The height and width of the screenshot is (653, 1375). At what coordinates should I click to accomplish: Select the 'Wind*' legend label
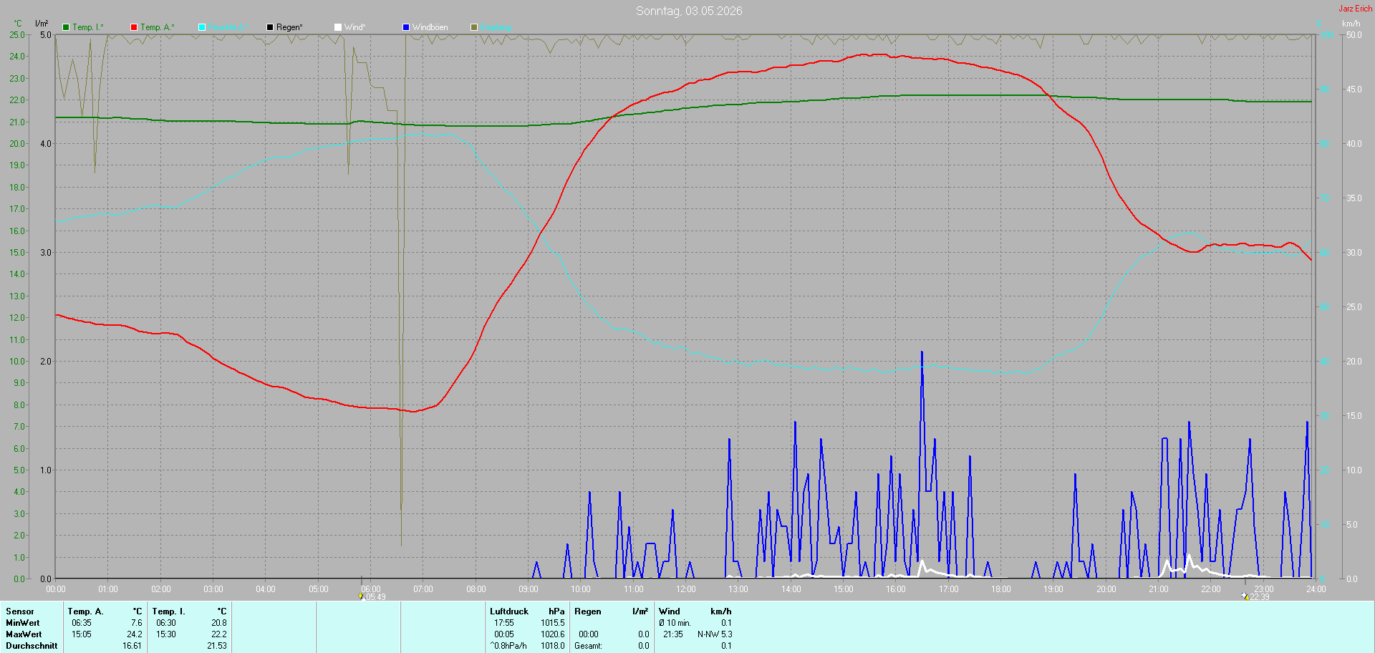(354, 27)
